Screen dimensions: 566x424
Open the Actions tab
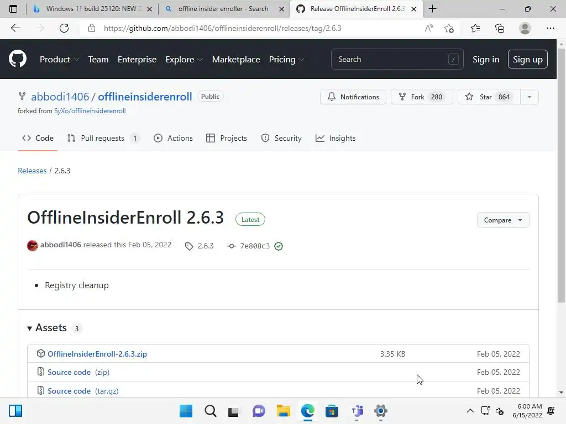173,138
